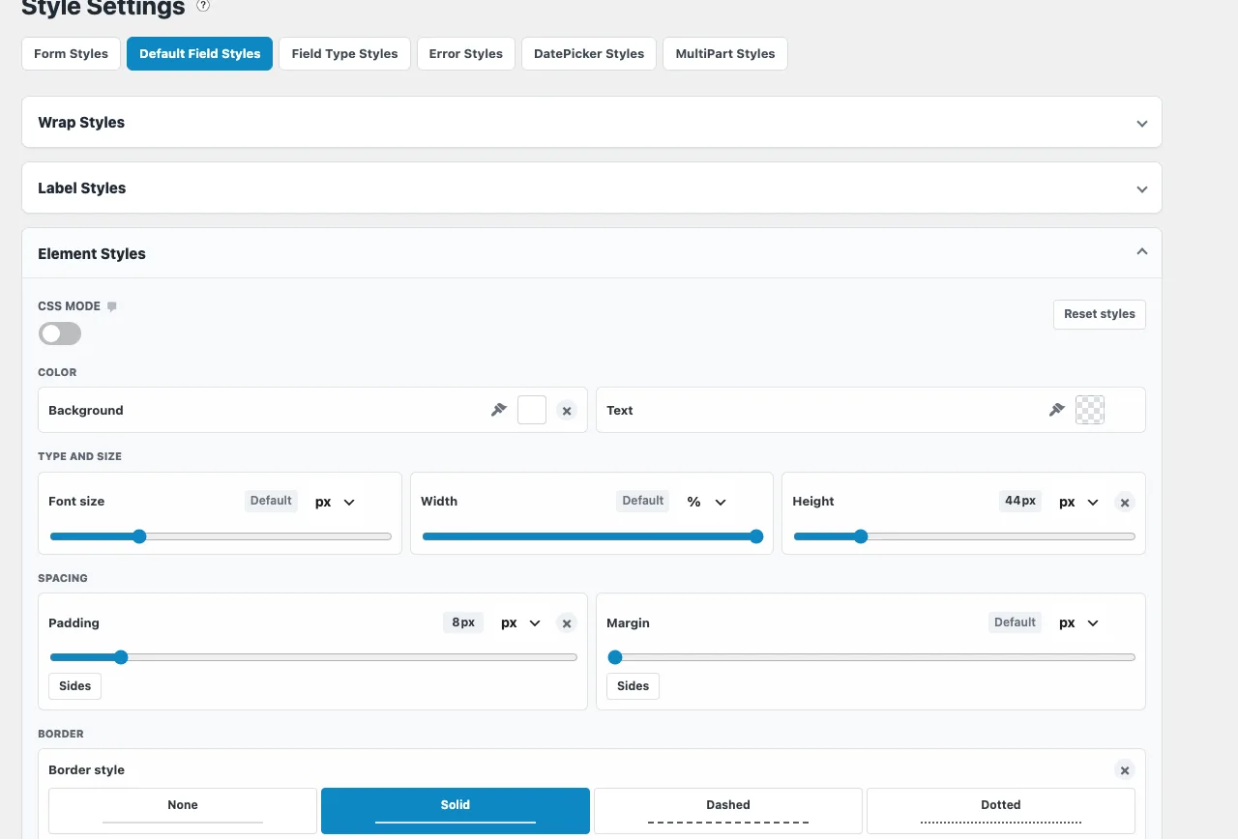Collapse the Element Styles section
Viewport: 1238px width, 839px height.
(592, 253)
